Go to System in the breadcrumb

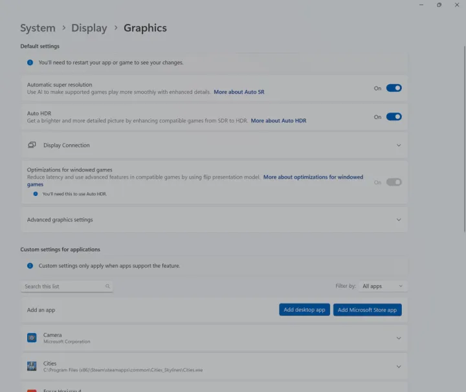38,28
